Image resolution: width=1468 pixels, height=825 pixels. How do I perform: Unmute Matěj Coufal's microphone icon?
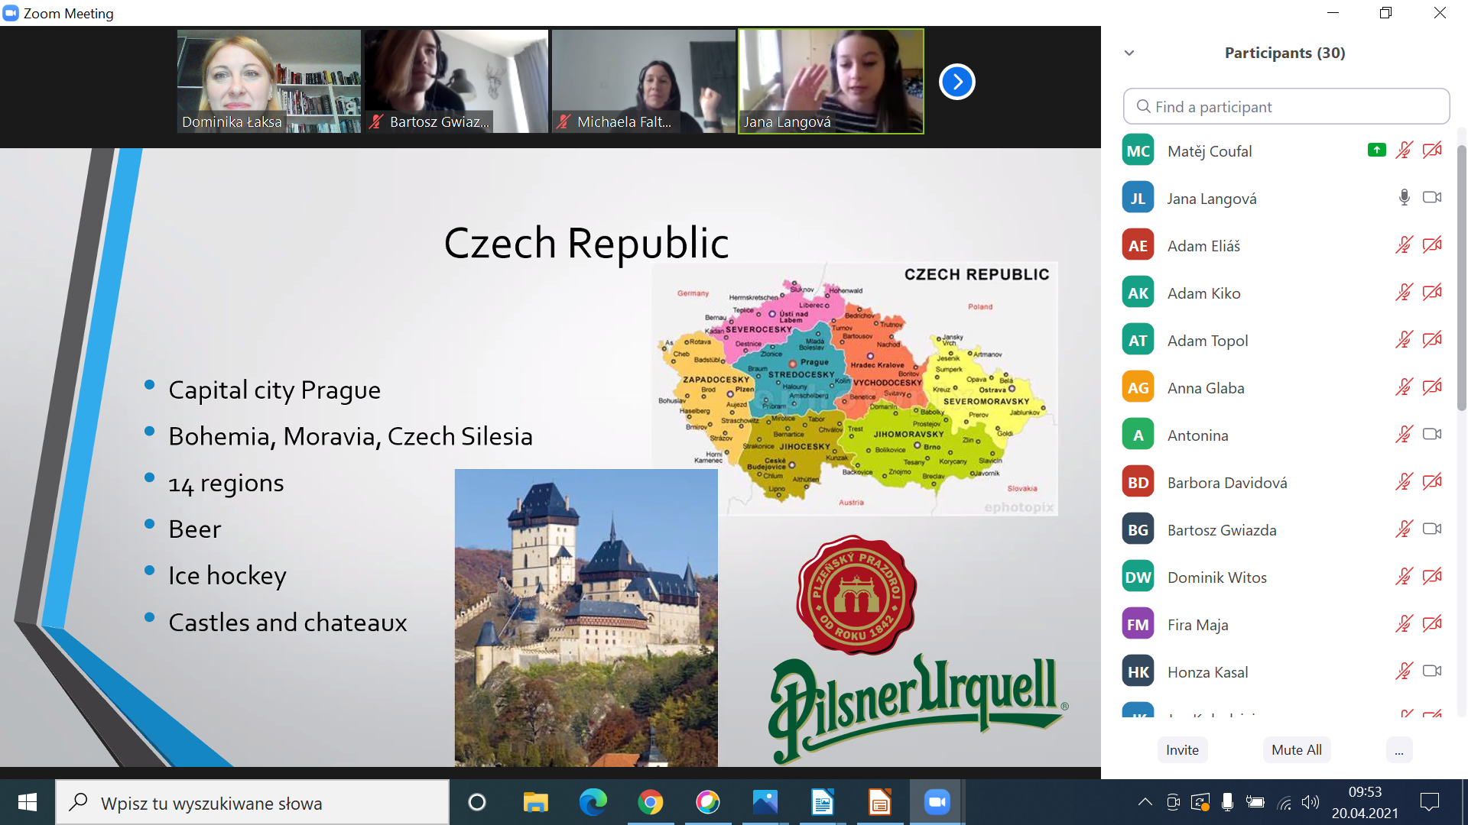tap(1404, 150)
